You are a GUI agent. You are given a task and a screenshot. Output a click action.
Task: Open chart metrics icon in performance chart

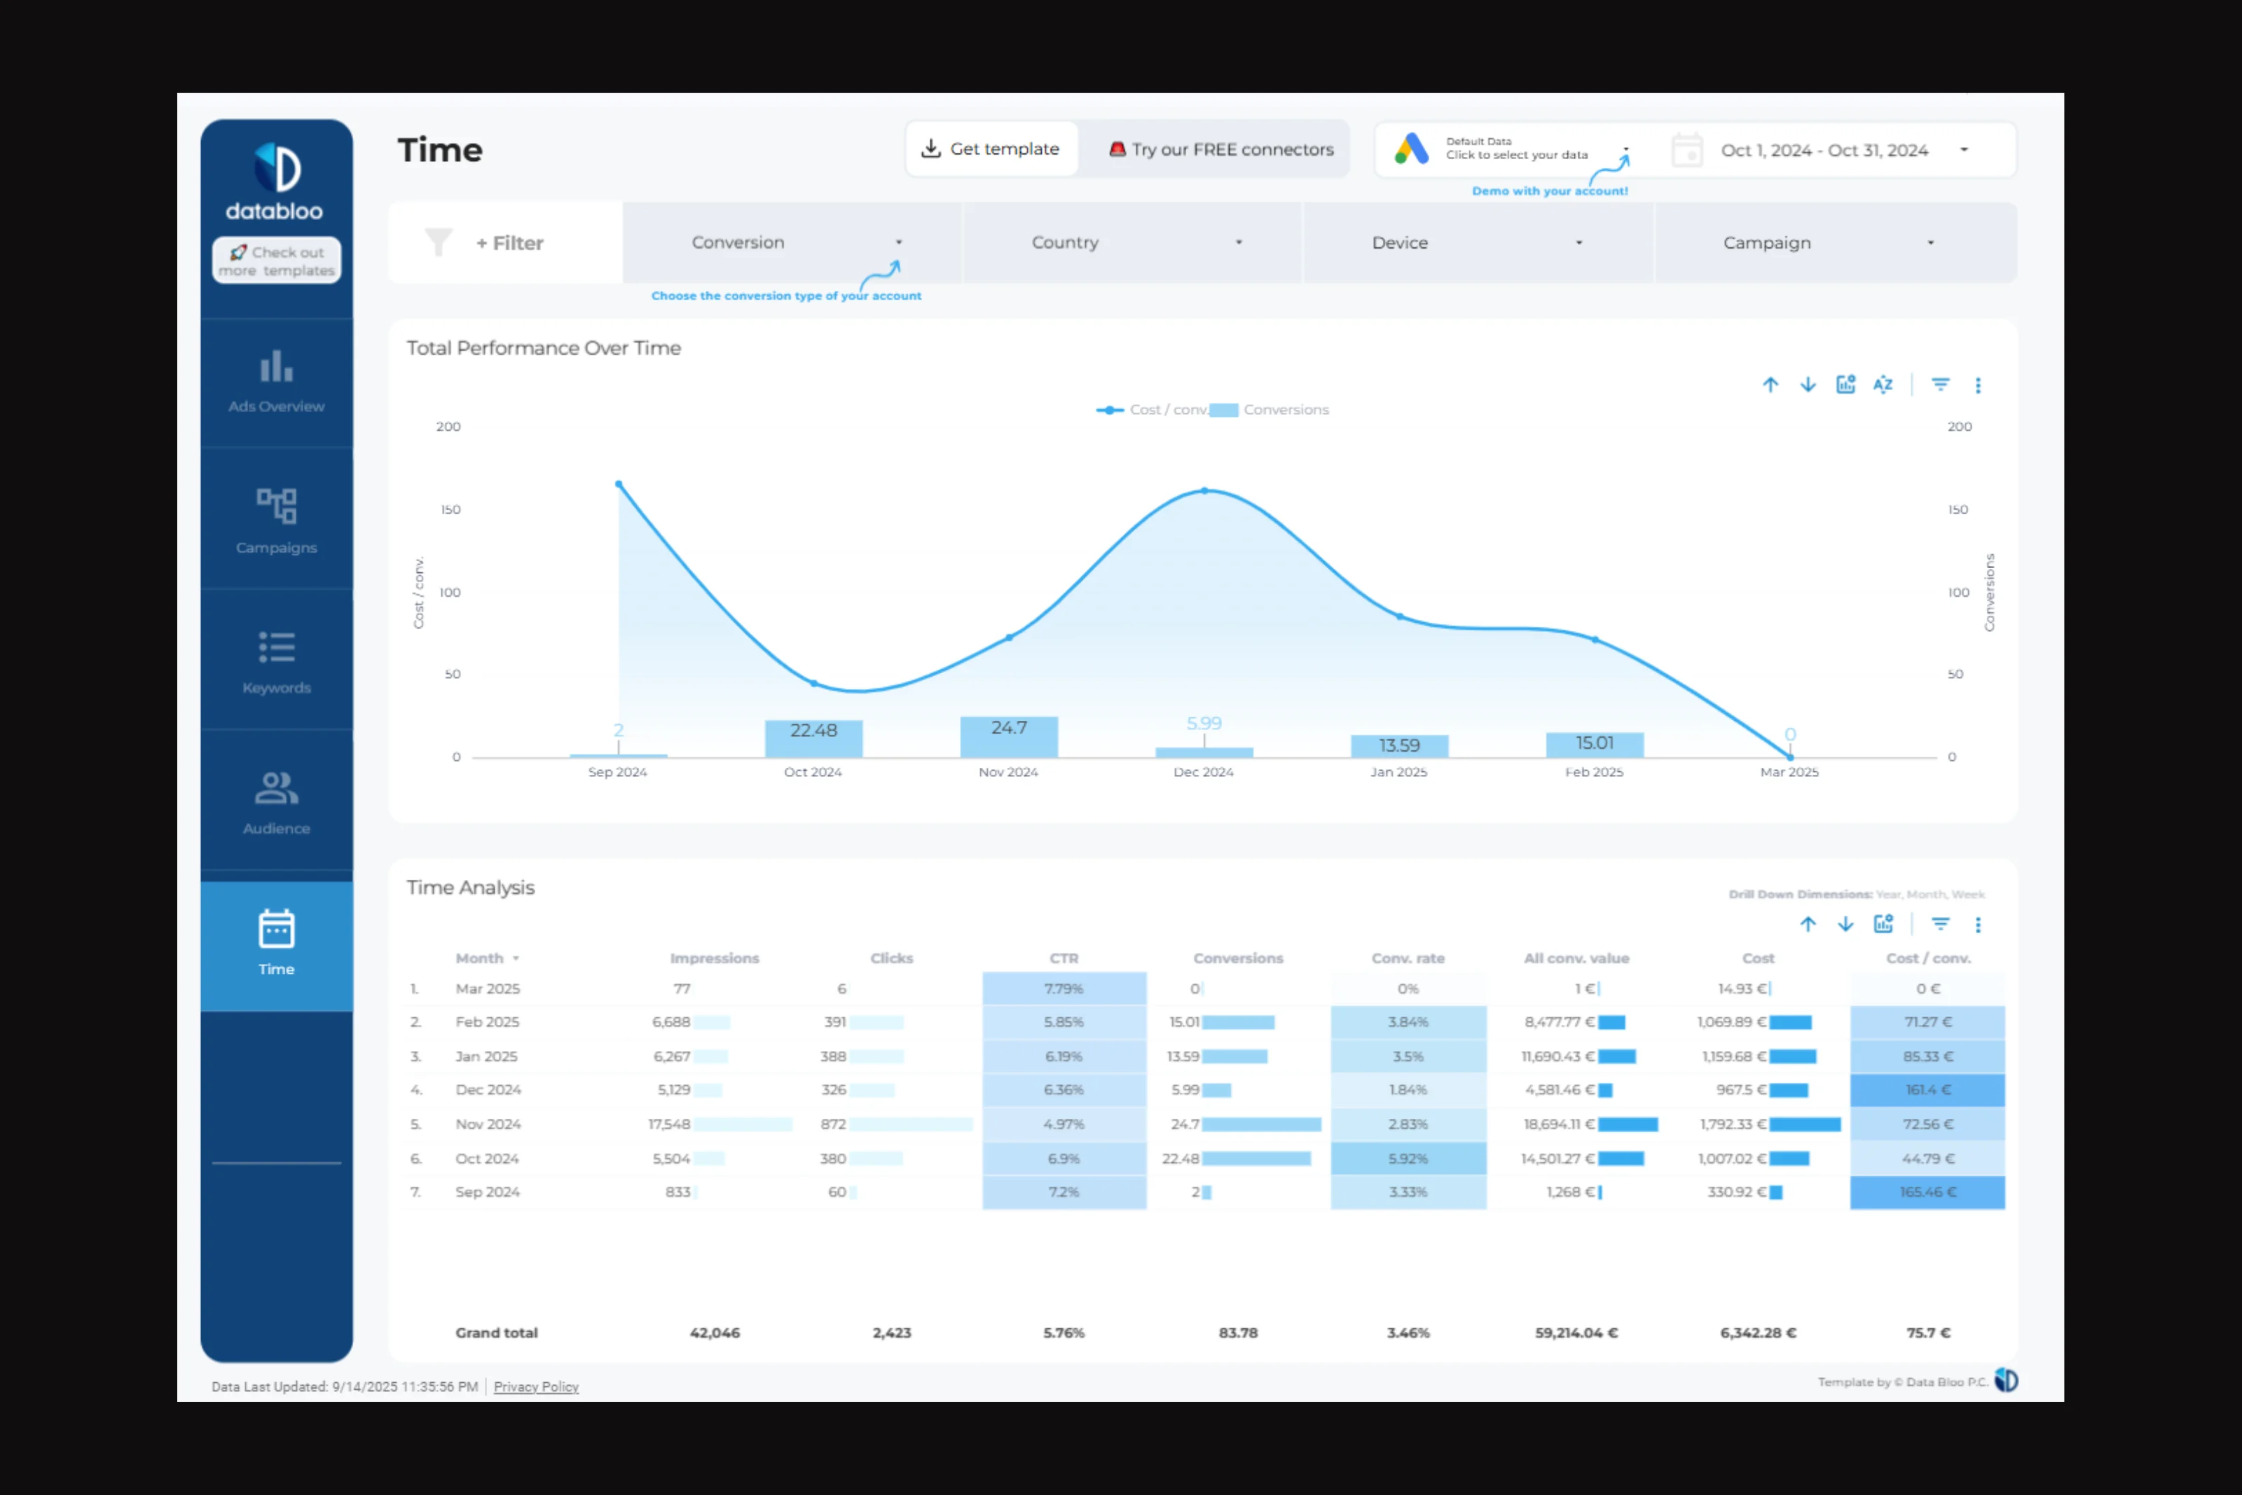coord(1845,384)
